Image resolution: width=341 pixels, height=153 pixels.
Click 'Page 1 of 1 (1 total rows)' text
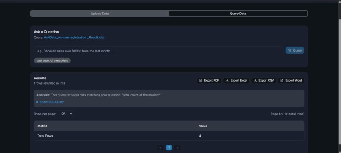tap(287, 114)
